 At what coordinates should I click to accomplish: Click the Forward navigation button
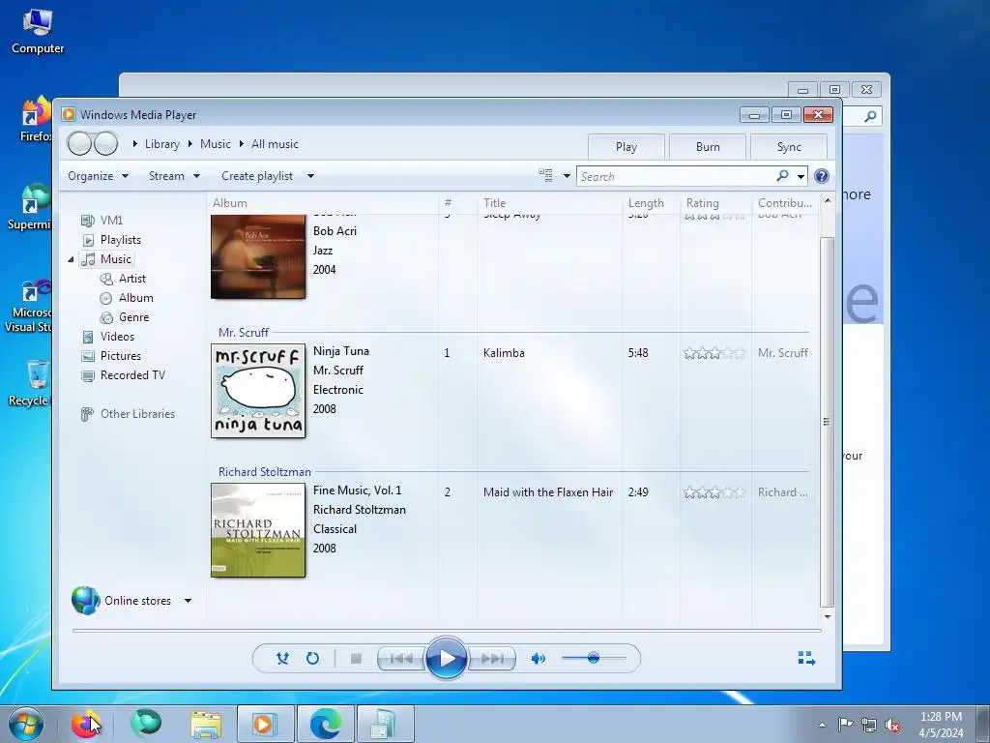[x=105, y=143]
